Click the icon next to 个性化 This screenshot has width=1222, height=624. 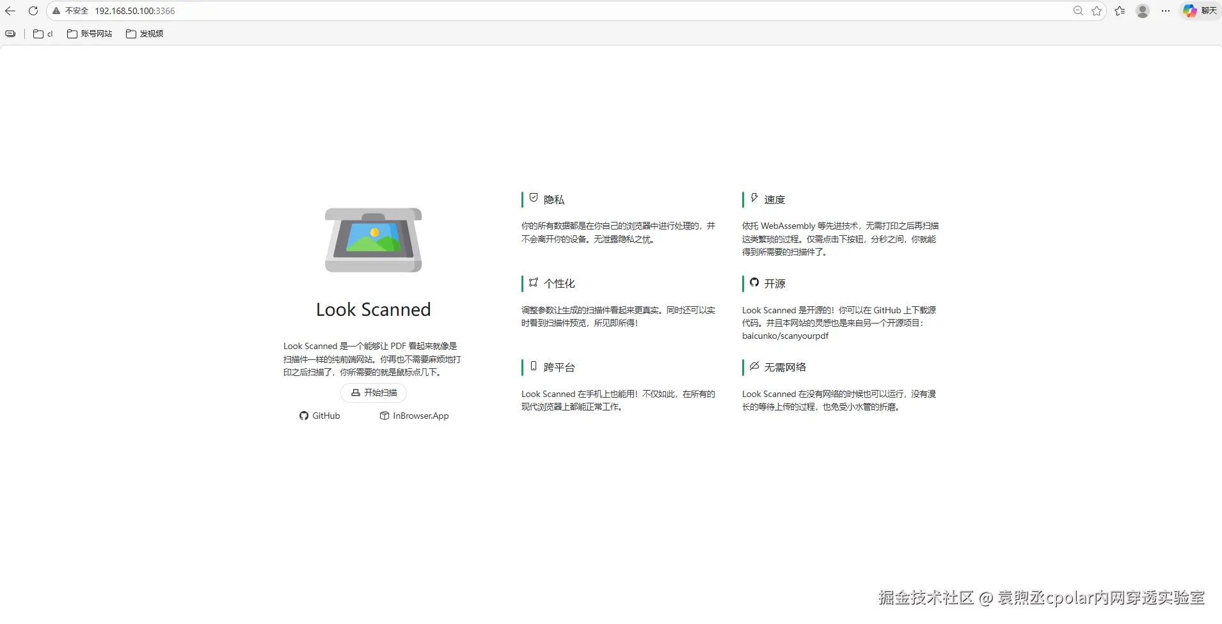click(534, 282)
